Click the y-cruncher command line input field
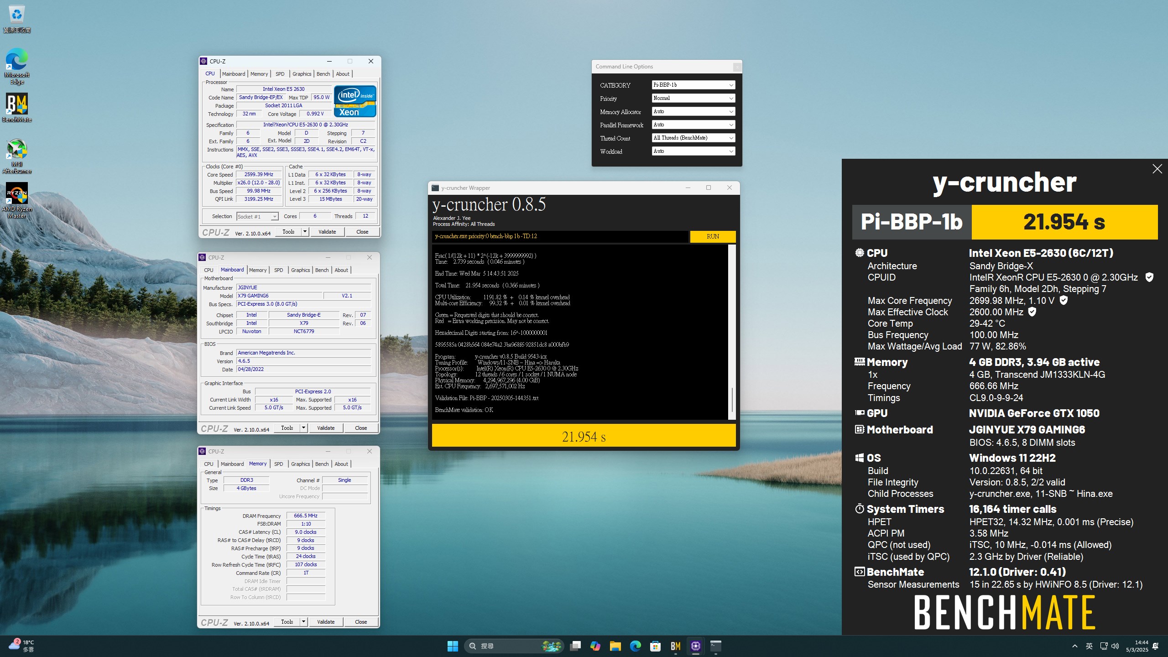The width and height of the screenshot is (1168, 657). (560, 236)
